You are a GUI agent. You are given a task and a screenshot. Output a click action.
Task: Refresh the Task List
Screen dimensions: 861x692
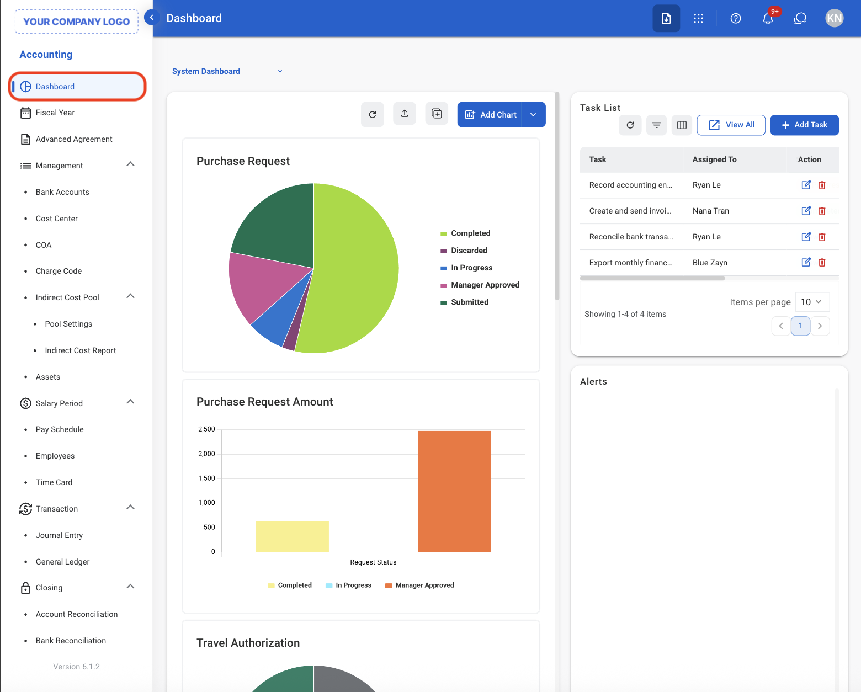point(630,125)
